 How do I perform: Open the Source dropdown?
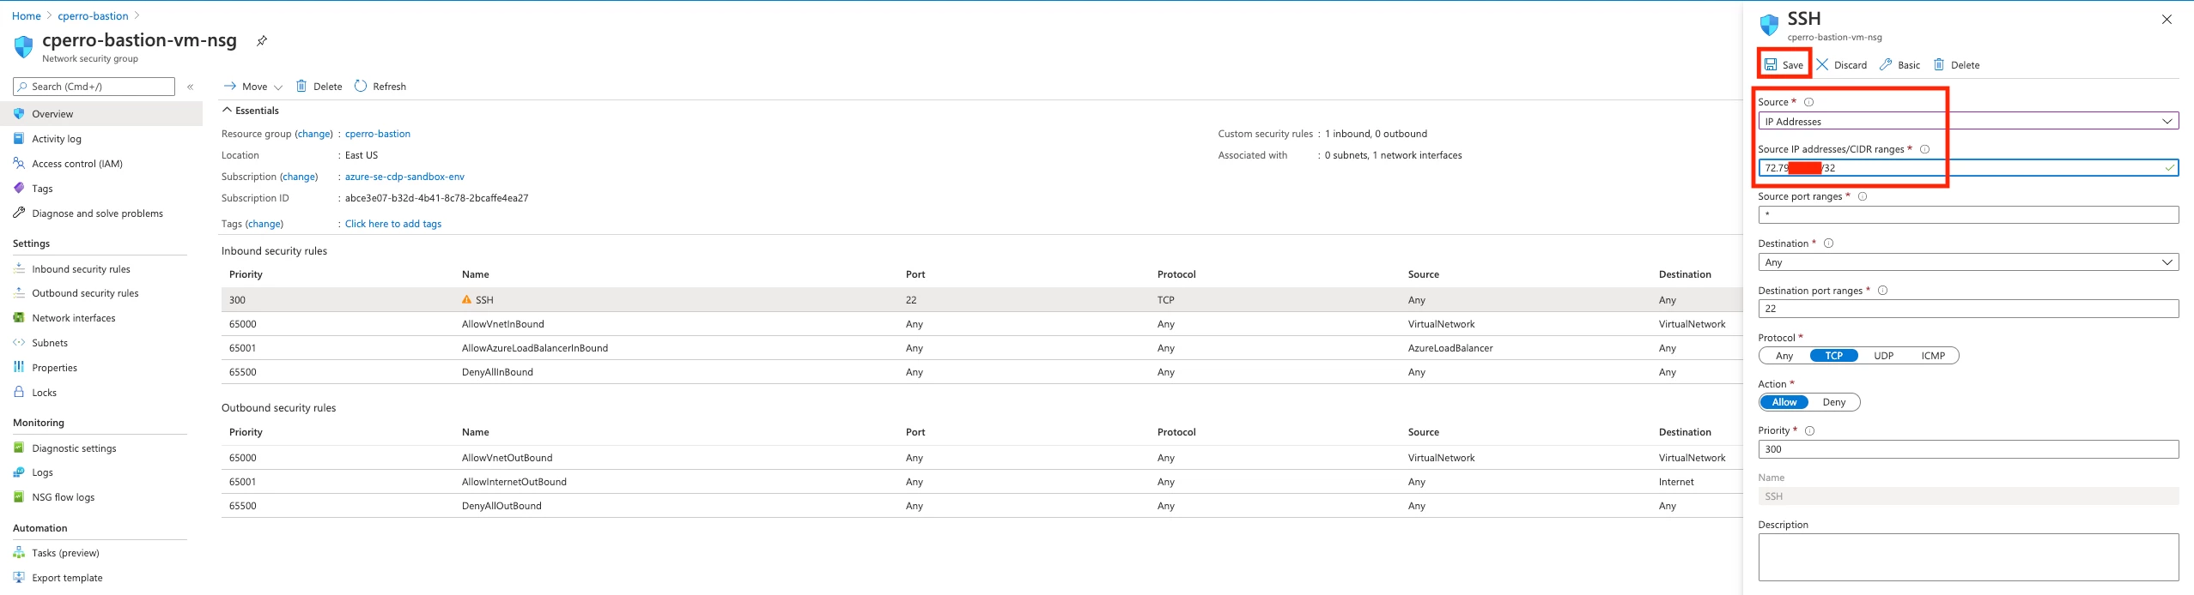[x=1968, y=121]
